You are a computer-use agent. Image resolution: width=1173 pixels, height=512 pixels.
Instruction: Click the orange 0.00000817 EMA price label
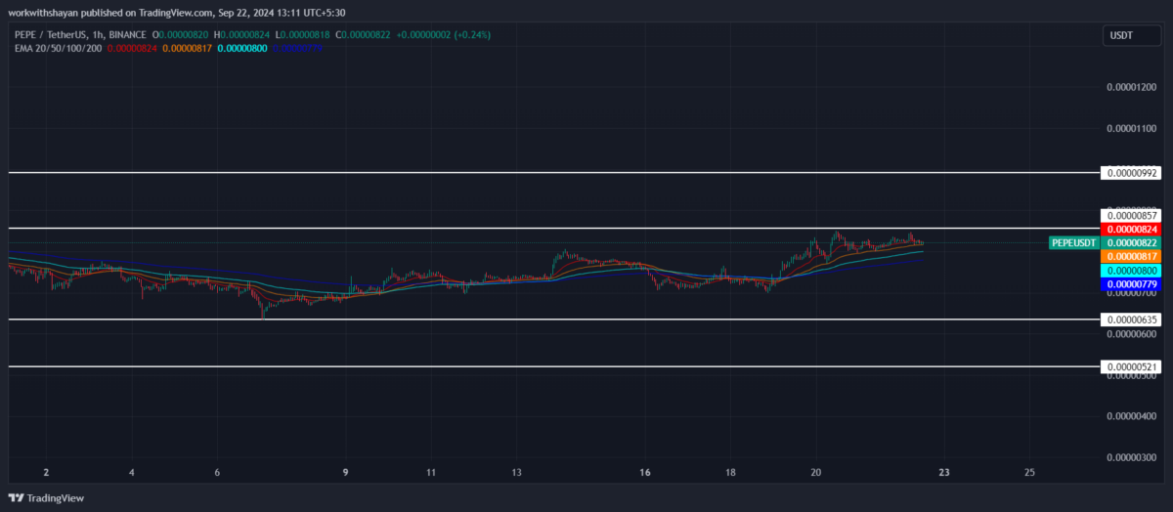(1131, 256)
